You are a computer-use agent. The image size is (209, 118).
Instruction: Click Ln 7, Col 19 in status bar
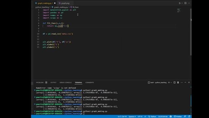coord(122,117)
